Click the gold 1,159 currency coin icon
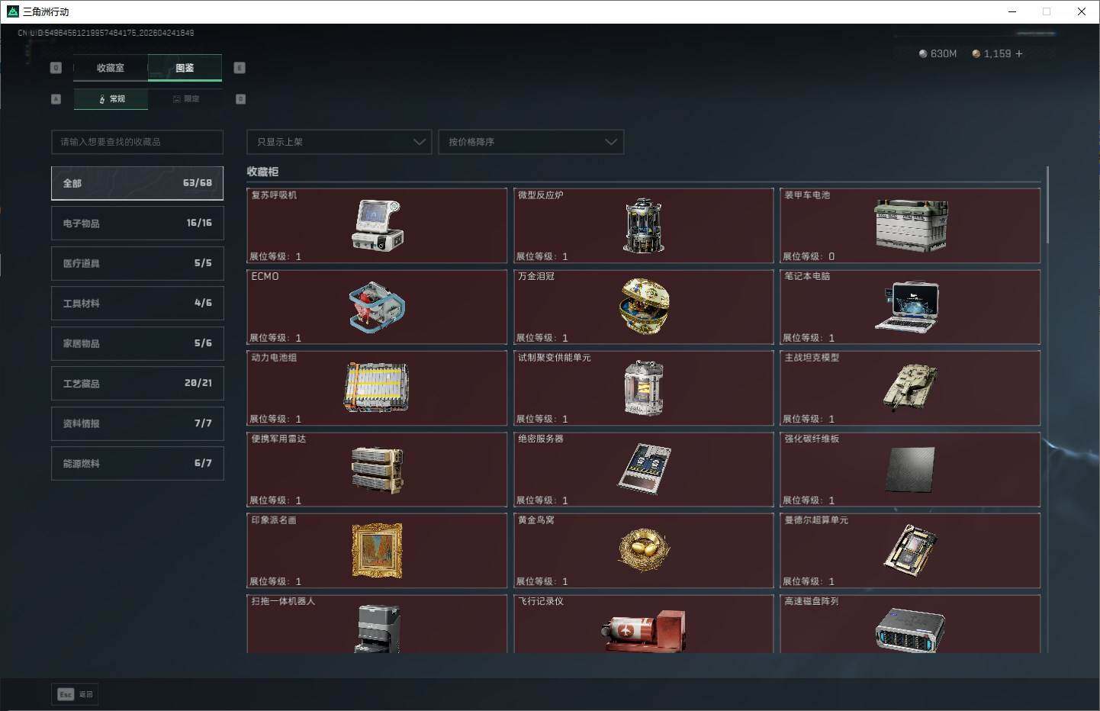The height and width of the screenshot is (711, 1100). pos(976,54)
